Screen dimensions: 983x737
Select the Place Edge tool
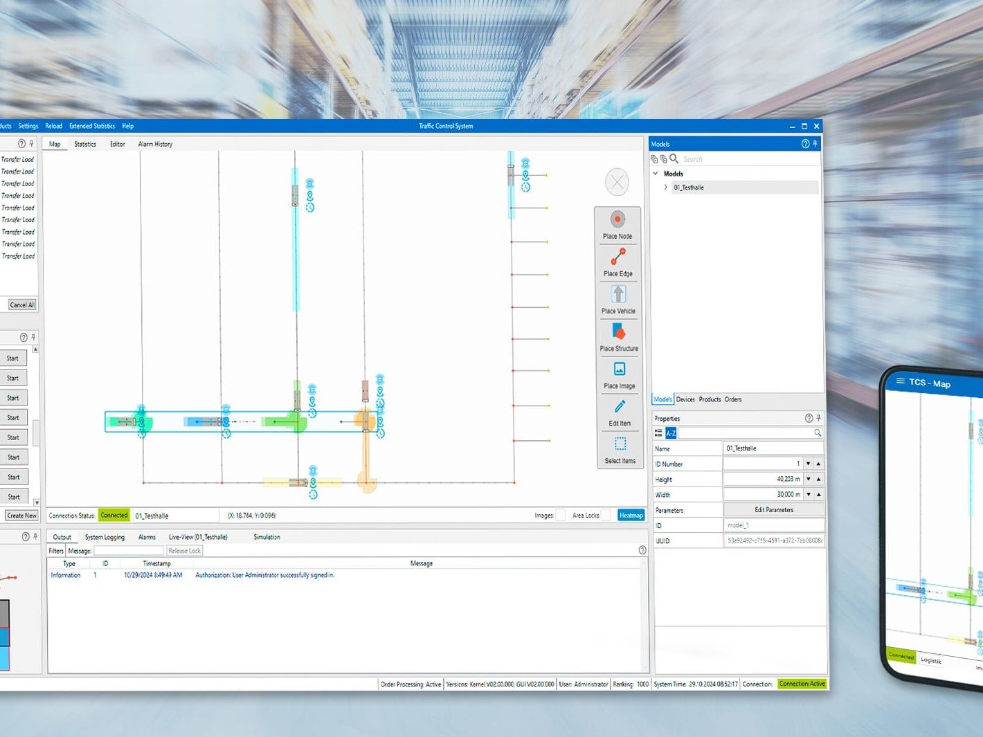point(617,263)
